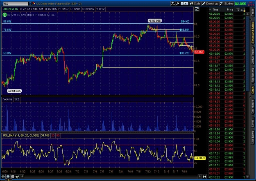
Task: Click the right scroll arrow on time axis
Action: click(199, 177)
